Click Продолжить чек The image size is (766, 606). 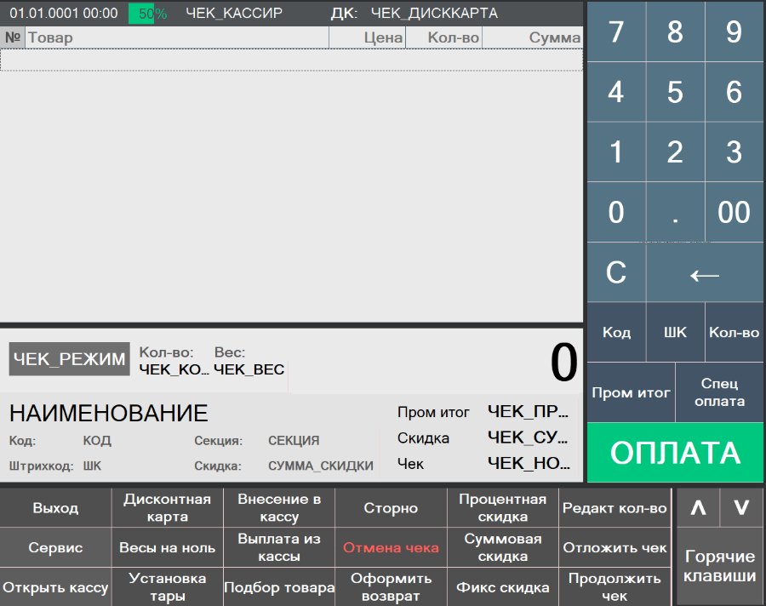tap(615, 587)
